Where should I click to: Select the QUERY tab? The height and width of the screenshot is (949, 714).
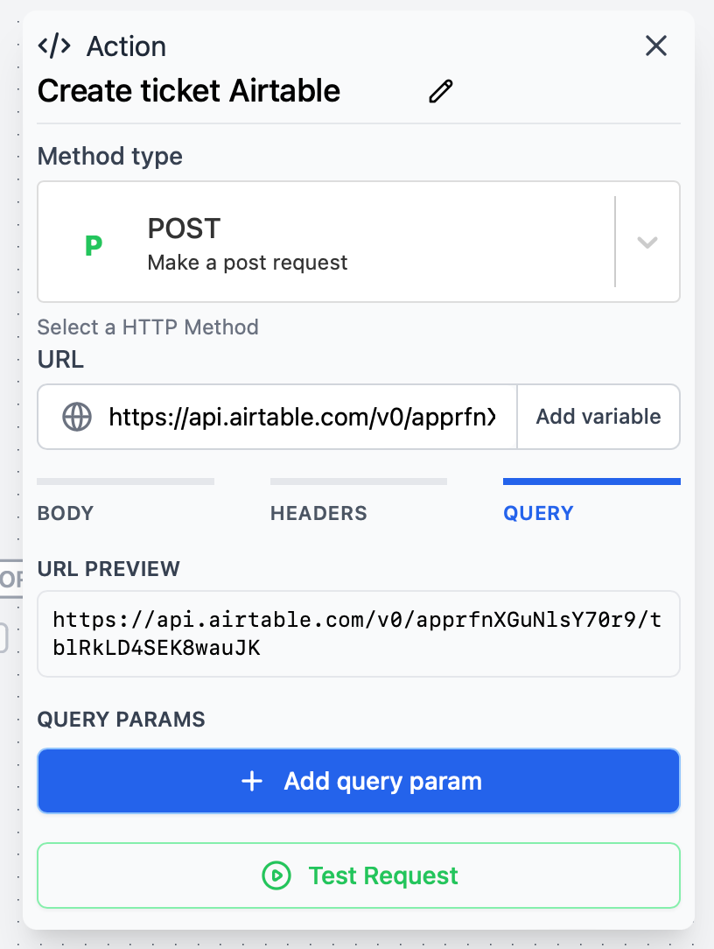point(539,513)
